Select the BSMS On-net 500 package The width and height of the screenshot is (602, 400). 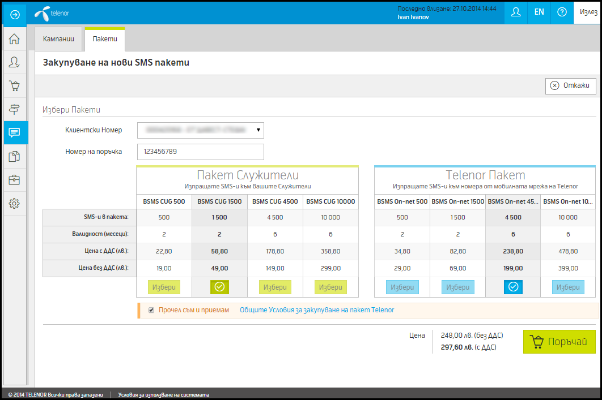(402, 287)
